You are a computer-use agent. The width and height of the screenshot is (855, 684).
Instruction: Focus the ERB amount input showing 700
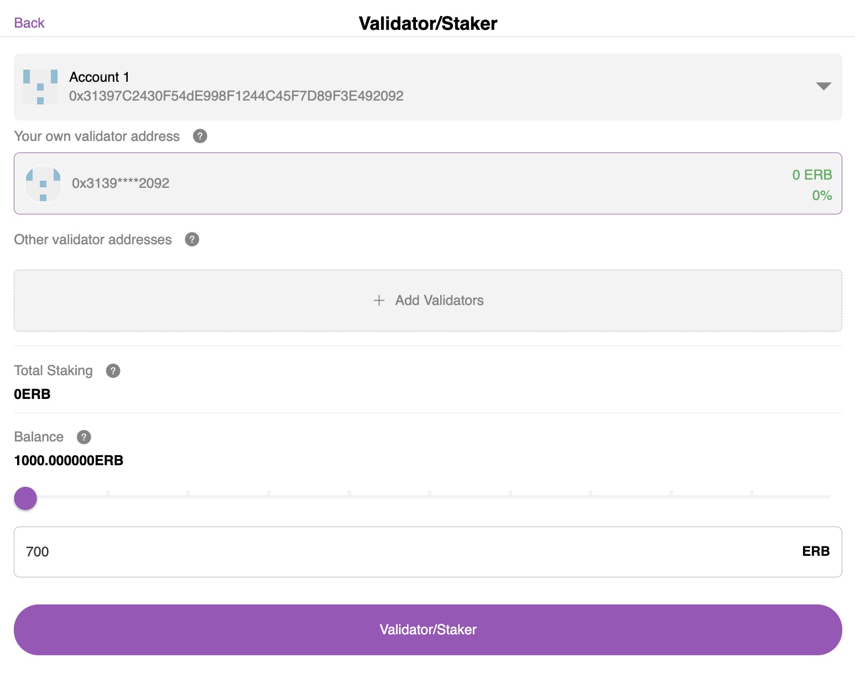(428, 552)
